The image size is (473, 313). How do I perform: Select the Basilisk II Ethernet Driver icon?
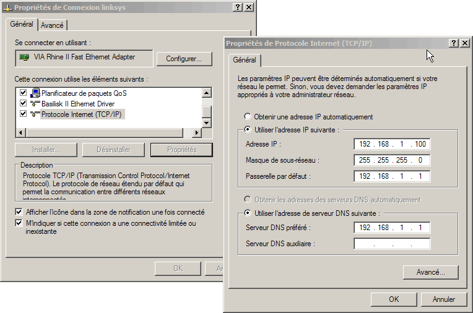(35, 104)
